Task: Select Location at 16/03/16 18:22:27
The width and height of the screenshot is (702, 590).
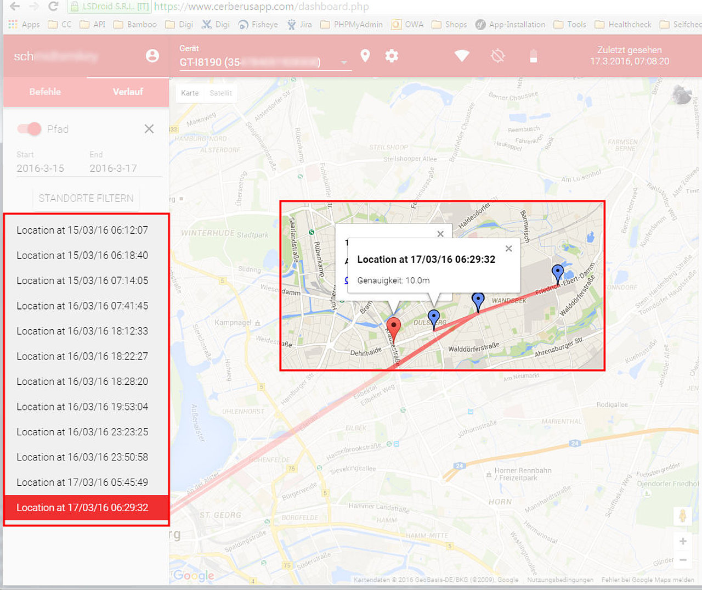Action: (86, 356)
